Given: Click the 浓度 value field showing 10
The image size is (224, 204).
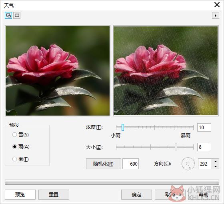Looking at the screenshot, I should tap(204, 127).
